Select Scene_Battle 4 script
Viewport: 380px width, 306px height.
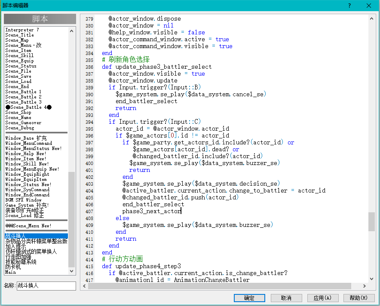coord(29,107)
